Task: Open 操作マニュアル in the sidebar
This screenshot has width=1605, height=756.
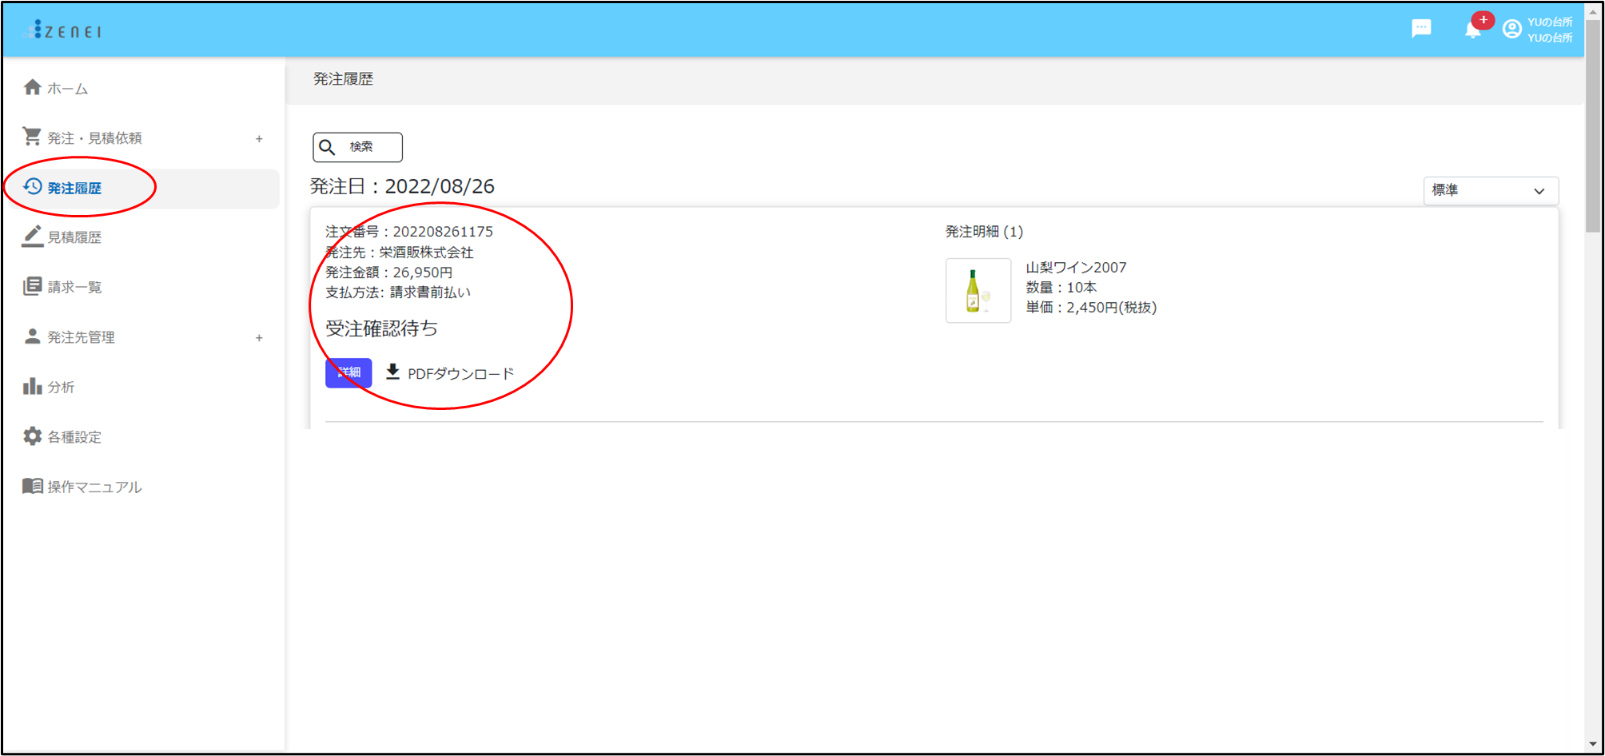Action: tap(94, 487)
